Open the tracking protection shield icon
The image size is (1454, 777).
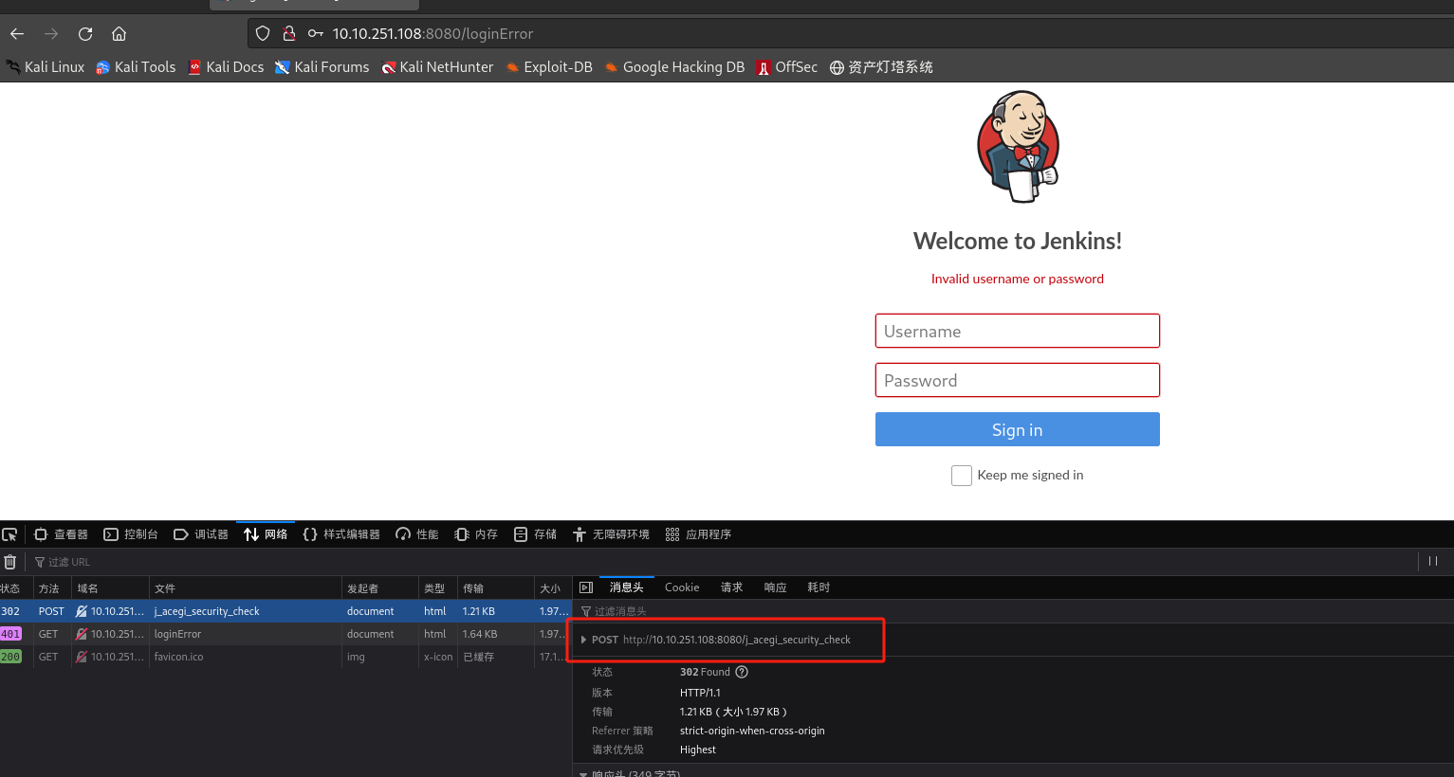[x=263, y=34]
